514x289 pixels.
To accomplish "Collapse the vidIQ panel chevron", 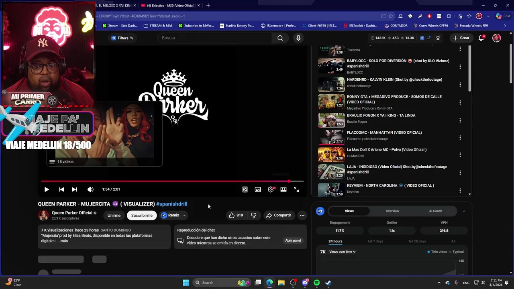I will coord(464,211).
